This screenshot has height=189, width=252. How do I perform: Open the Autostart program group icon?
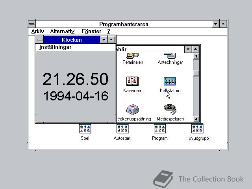[x=122, y=129]
